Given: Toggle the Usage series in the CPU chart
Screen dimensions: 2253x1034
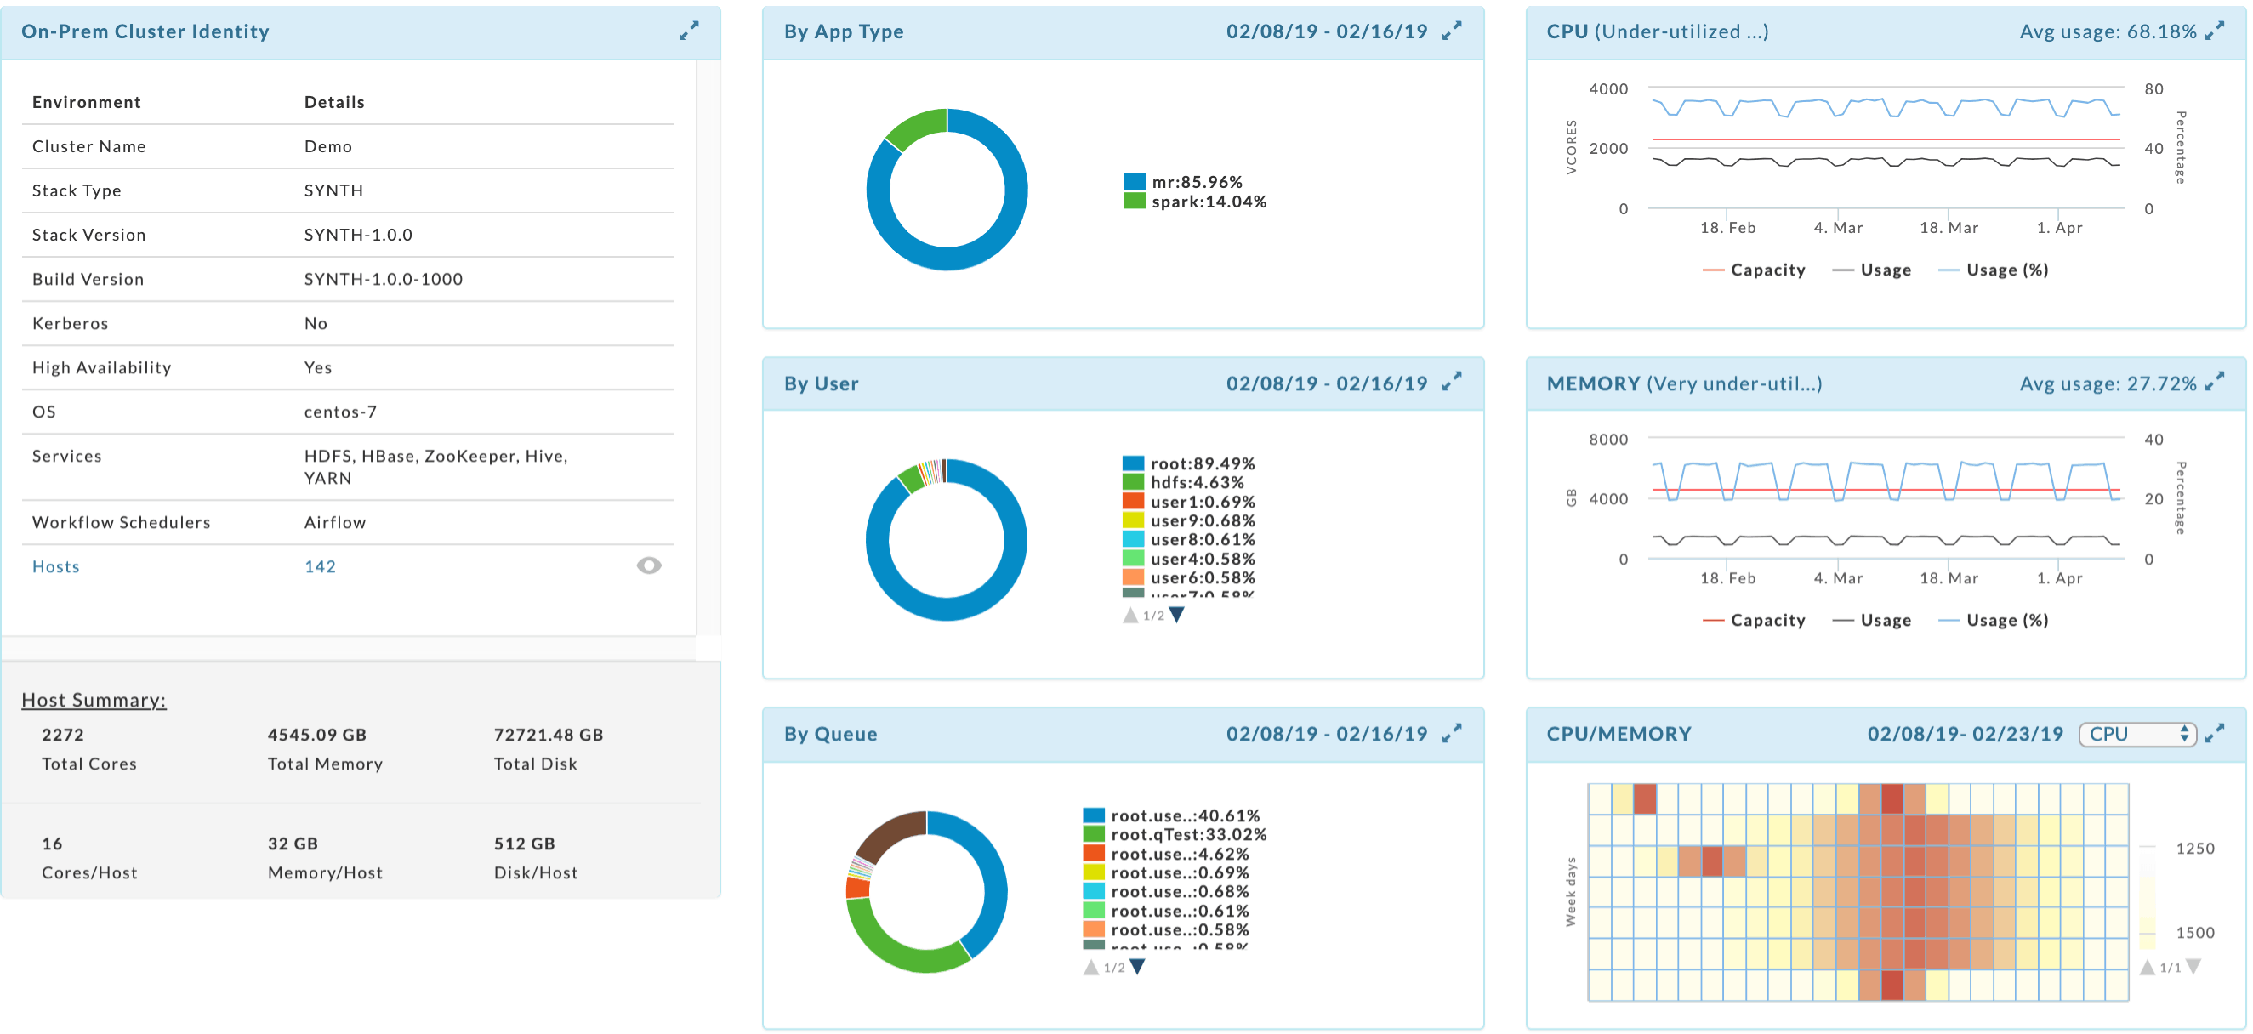Looking at the screenshot, I should point(1885,270).
